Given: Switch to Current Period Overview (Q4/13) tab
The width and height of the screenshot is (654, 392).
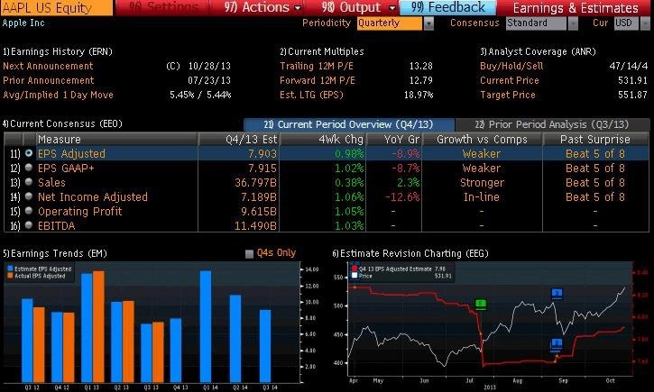Looking at the screenshot, I should pos(349,124).
